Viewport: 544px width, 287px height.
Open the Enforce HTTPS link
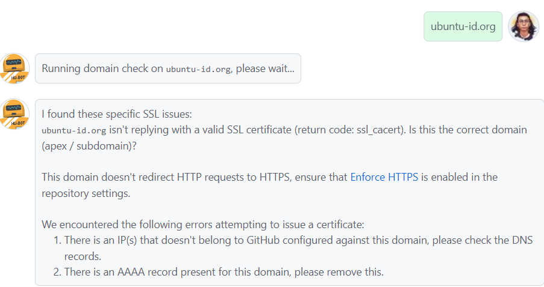384,177
